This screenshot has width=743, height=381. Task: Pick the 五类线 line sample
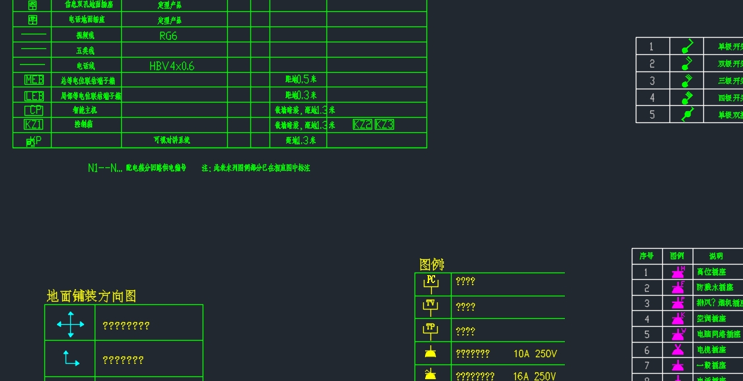coord(33,49)
